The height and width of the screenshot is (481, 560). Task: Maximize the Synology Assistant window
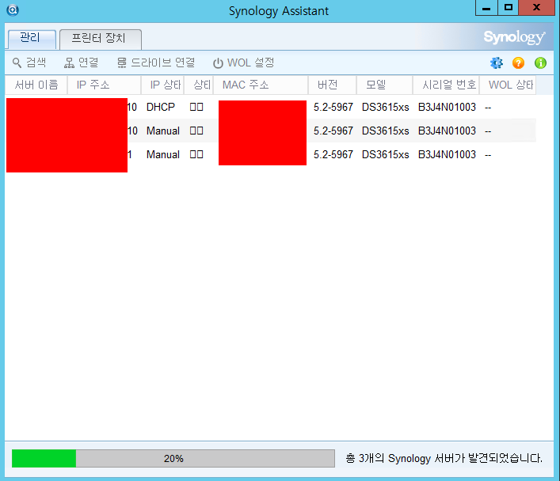[x=509, y=8]
